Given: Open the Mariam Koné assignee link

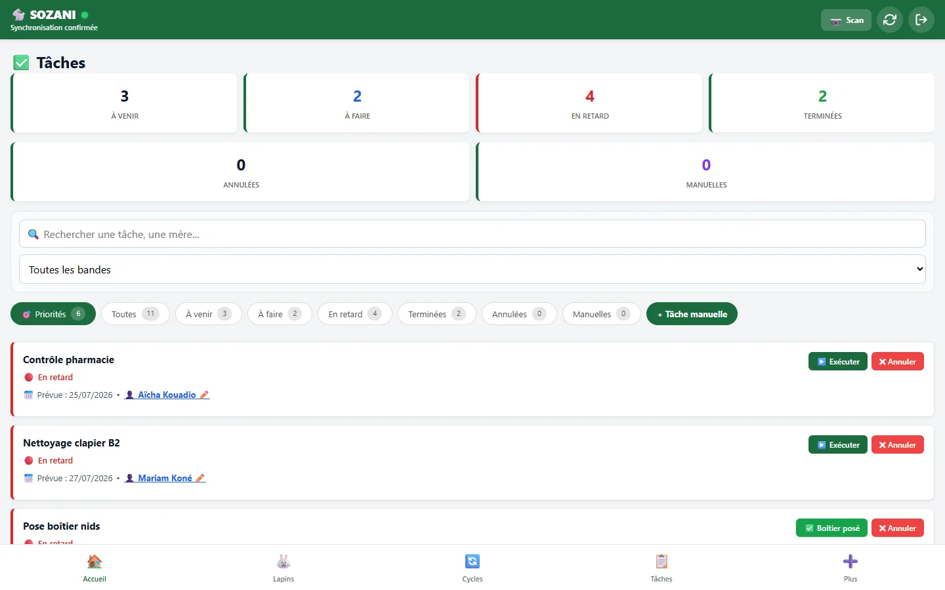Looking at the screenshot, I should click(165, 478).
